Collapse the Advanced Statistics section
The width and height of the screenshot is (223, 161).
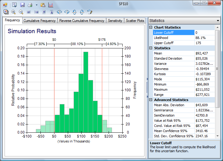click(x=151, y=100)
